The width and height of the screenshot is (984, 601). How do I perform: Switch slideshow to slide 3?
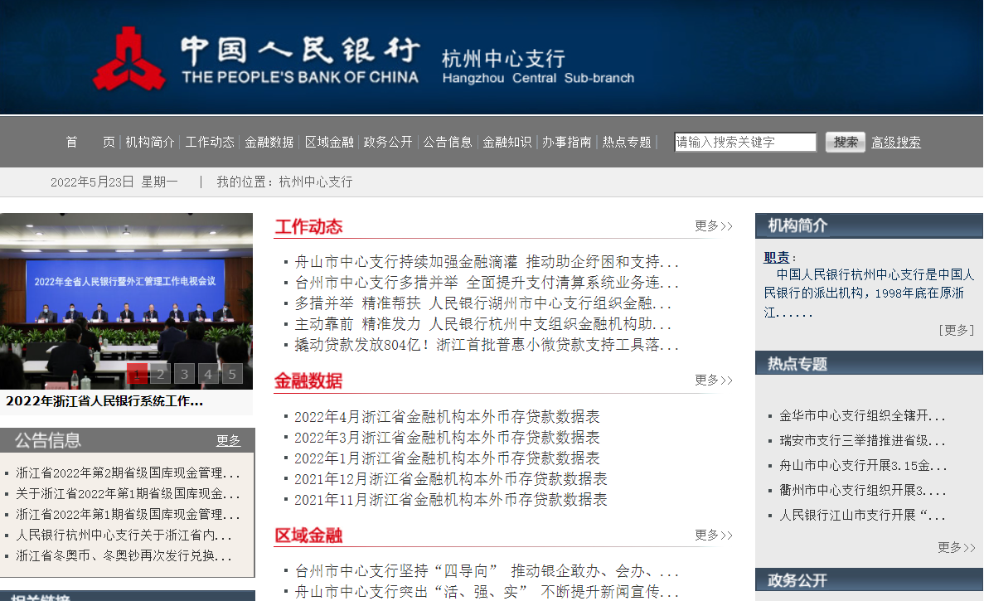(185, 374)
